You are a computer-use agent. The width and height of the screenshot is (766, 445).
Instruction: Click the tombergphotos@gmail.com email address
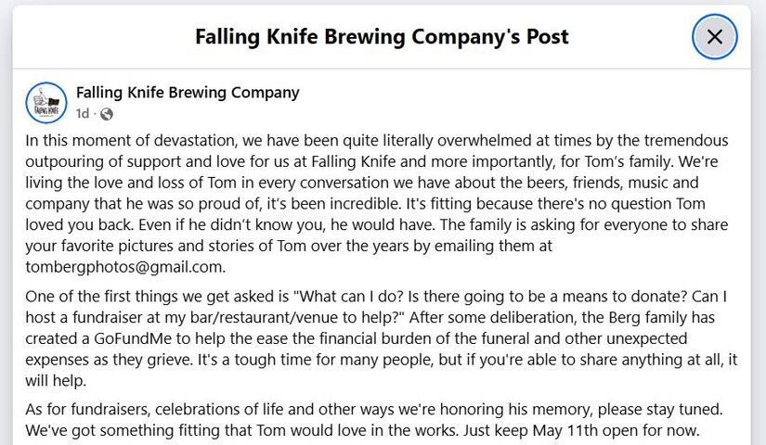[124, 267]
